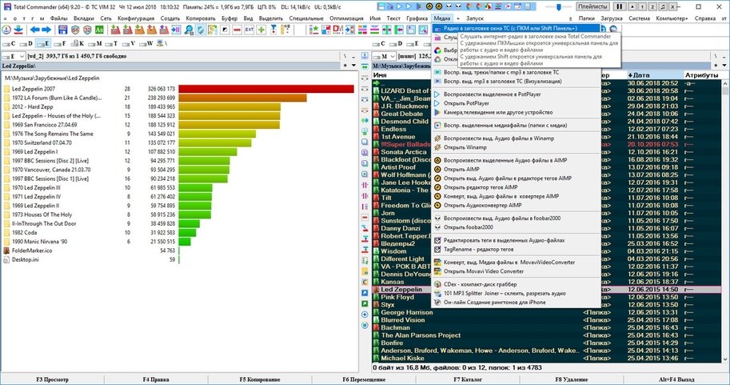Open the Конфигурация menu
The image size is (730, 385).
[x=136, y=18]
